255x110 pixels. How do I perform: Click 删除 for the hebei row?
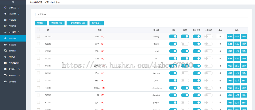(x=244, y=51)
